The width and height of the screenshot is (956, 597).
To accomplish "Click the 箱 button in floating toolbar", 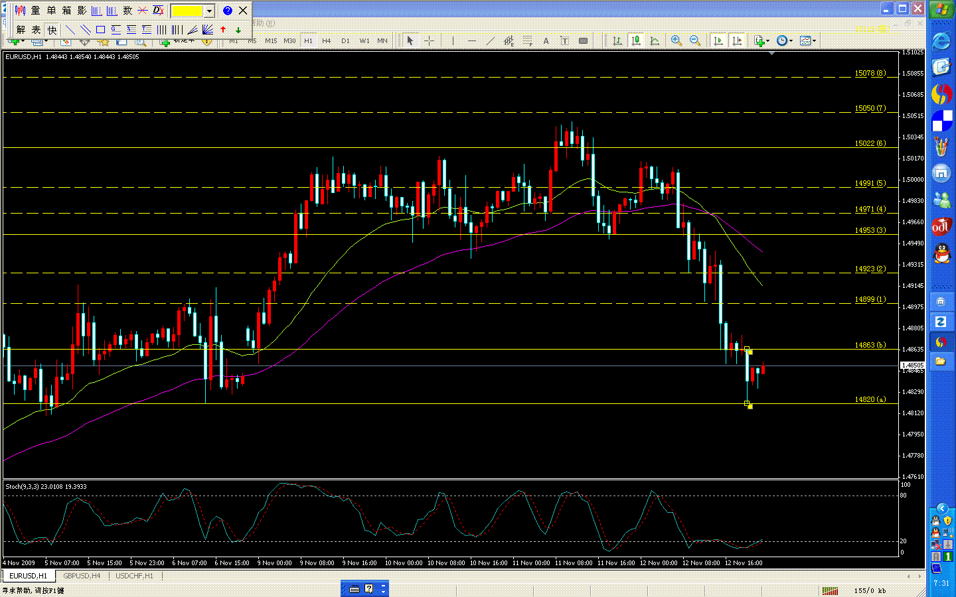I will 66,11.
